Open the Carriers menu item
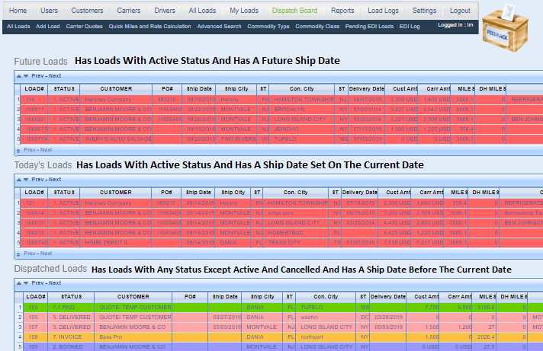The image size is (543, 351). (x=133, y=11)
